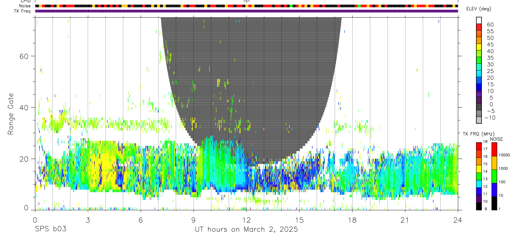
Task: Click the TX Freq row label above the plot
Action: (x=23, y=11)
